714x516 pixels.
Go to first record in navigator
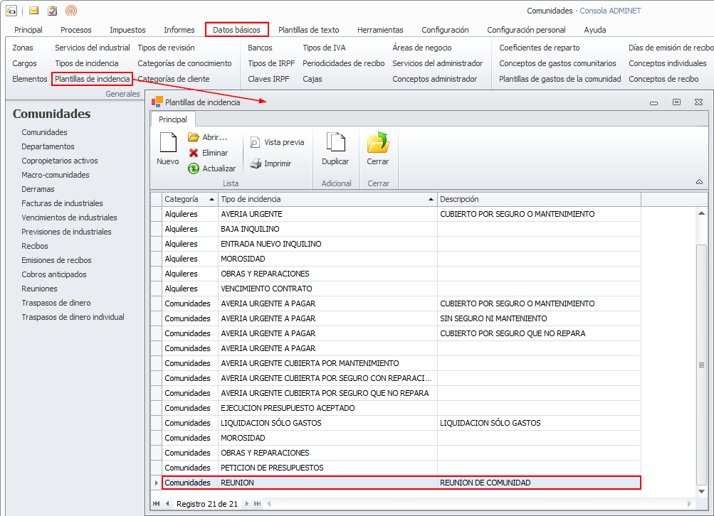[156, 504]
